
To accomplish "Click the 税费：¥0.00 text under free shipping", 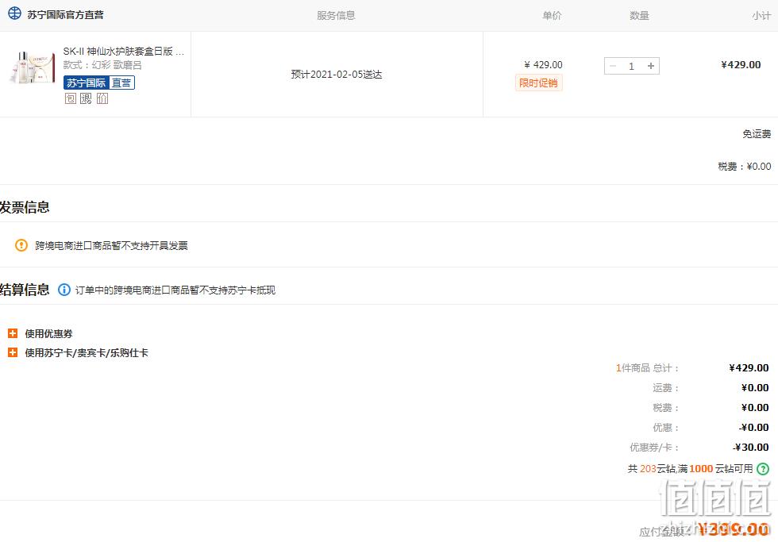I will [745, 167].
